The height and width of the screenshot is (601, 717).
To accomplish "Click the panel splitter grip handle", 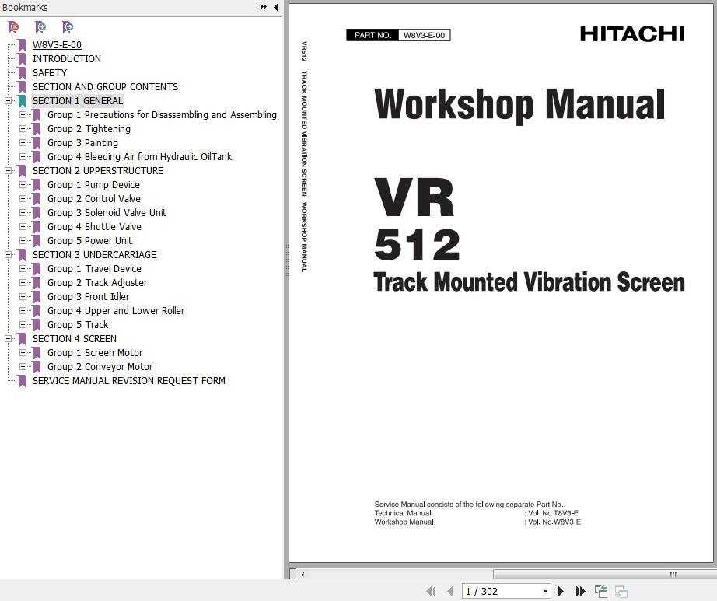I will (287, 259).
